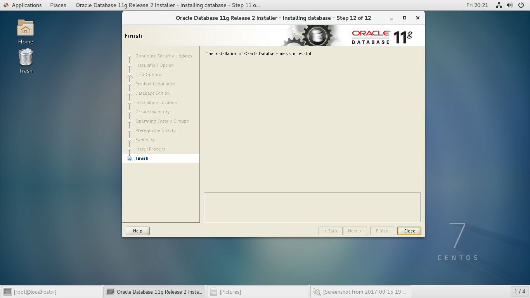Switch to Pictures window in taskbar
The width and height of the screenshot is (530, 298).
tap(258, 292)
